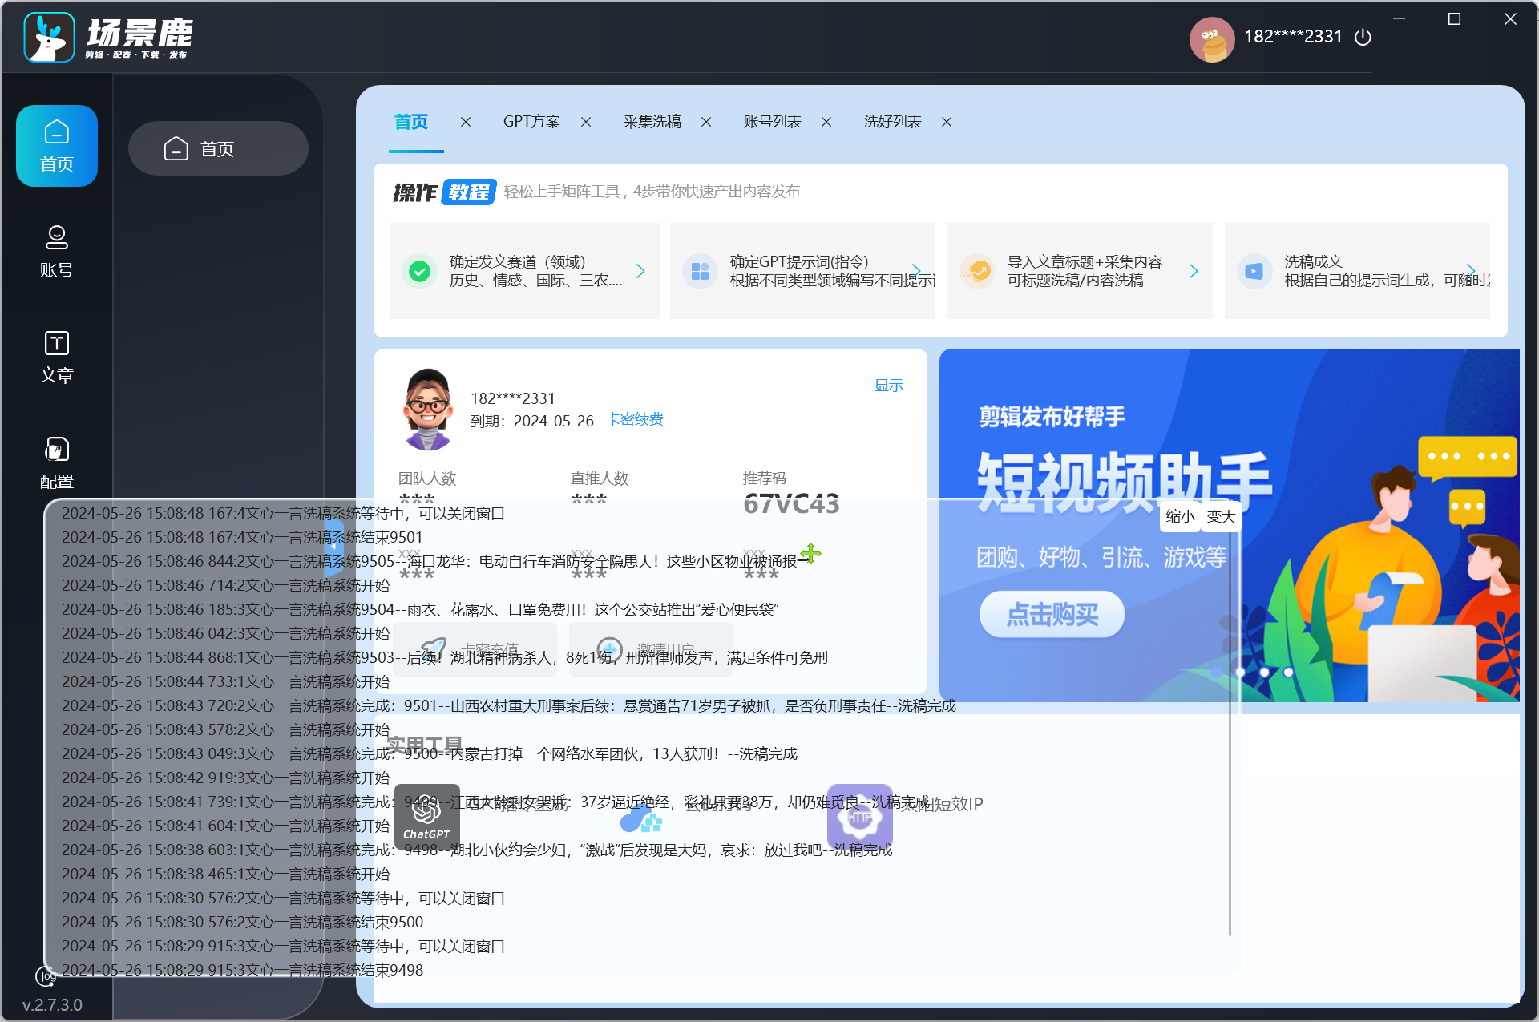Open the 账号 sidebar section
Image resolution: width=1539 pixels, height=1022 pixels.
[x=56, y=251]
